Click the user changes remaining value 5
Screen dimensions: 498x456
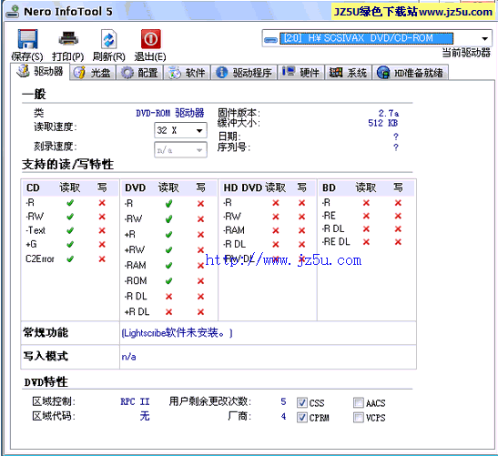point(284,402)
